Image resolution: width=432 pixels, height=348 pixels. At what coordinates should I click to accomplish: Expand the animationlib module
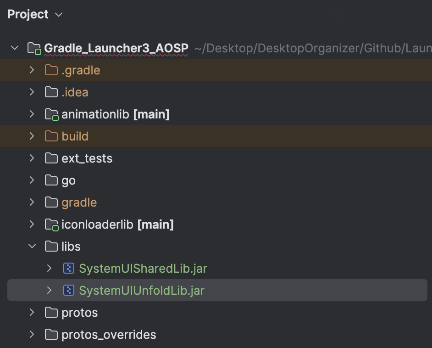point(32,114)
